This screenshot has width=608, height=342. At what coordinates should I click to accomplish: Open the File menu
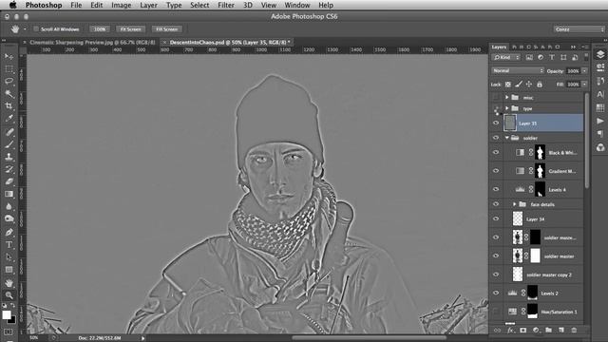coord(76,5)
